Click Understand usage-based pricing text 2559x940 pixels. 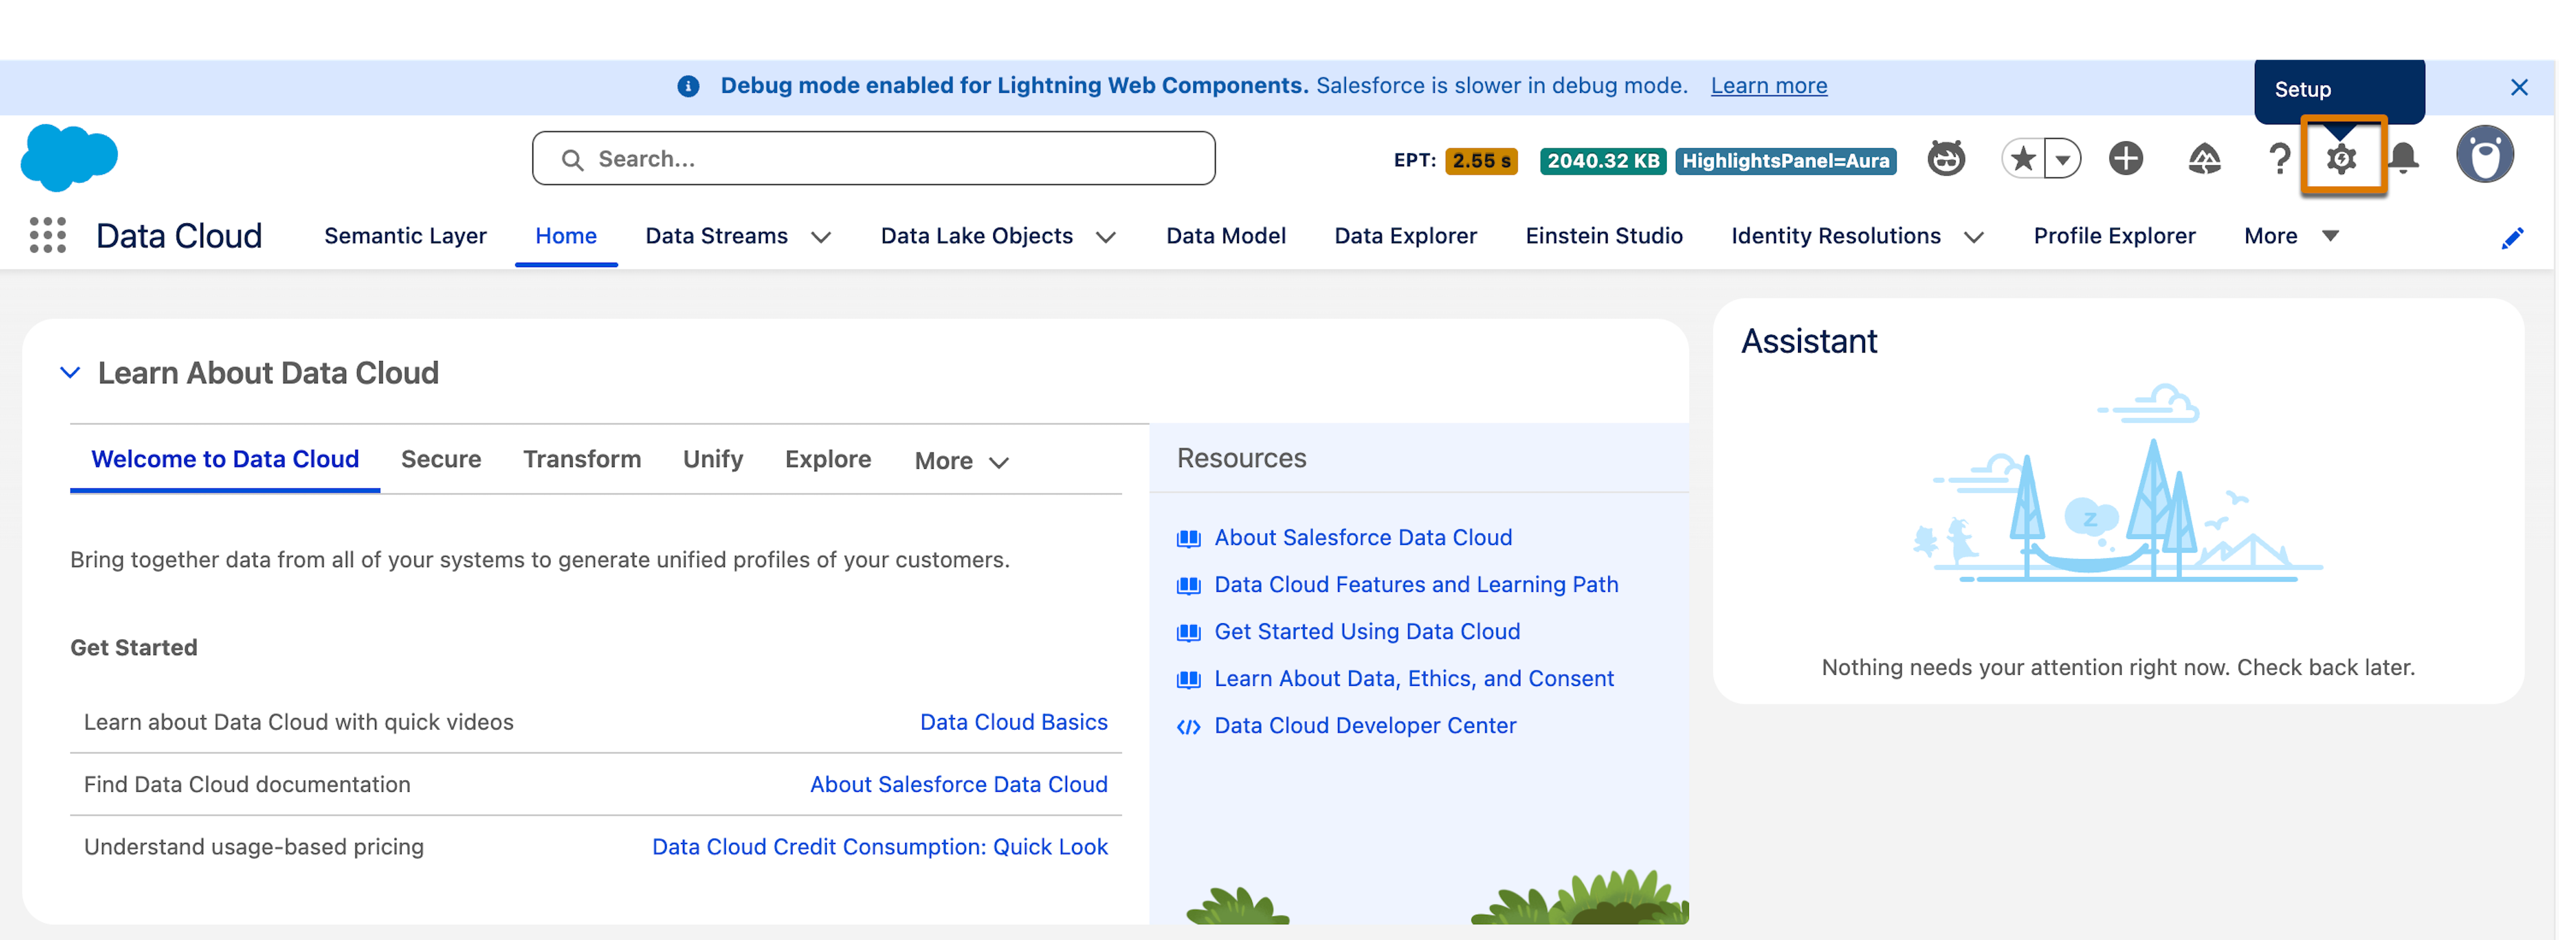[253, 846]
